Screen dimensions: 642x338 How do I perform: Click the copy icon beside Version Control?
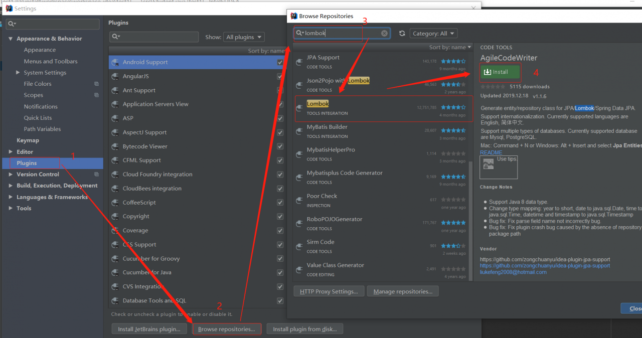[96, 175]
